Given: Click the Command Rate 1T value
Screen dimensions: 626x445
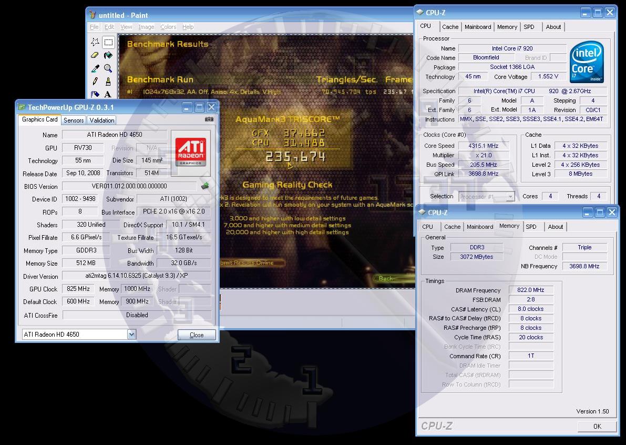Looking at the screenshot, I should tap(530, 356).
